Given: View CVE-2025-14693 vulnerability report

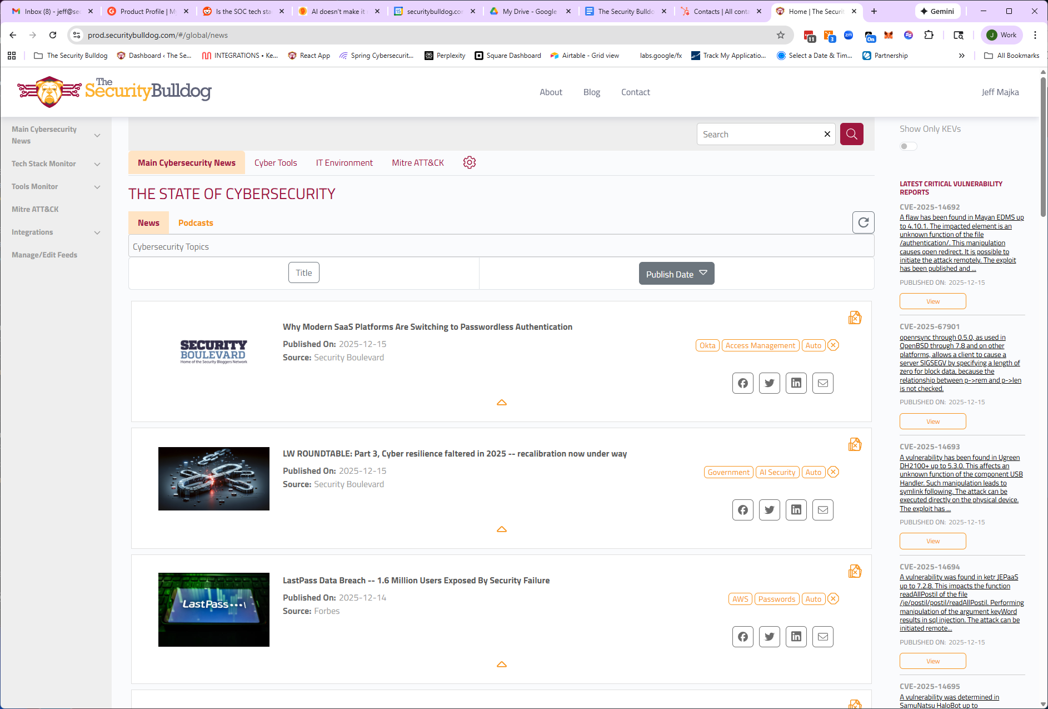Looking at the screenshot, I should pos(932,541).
